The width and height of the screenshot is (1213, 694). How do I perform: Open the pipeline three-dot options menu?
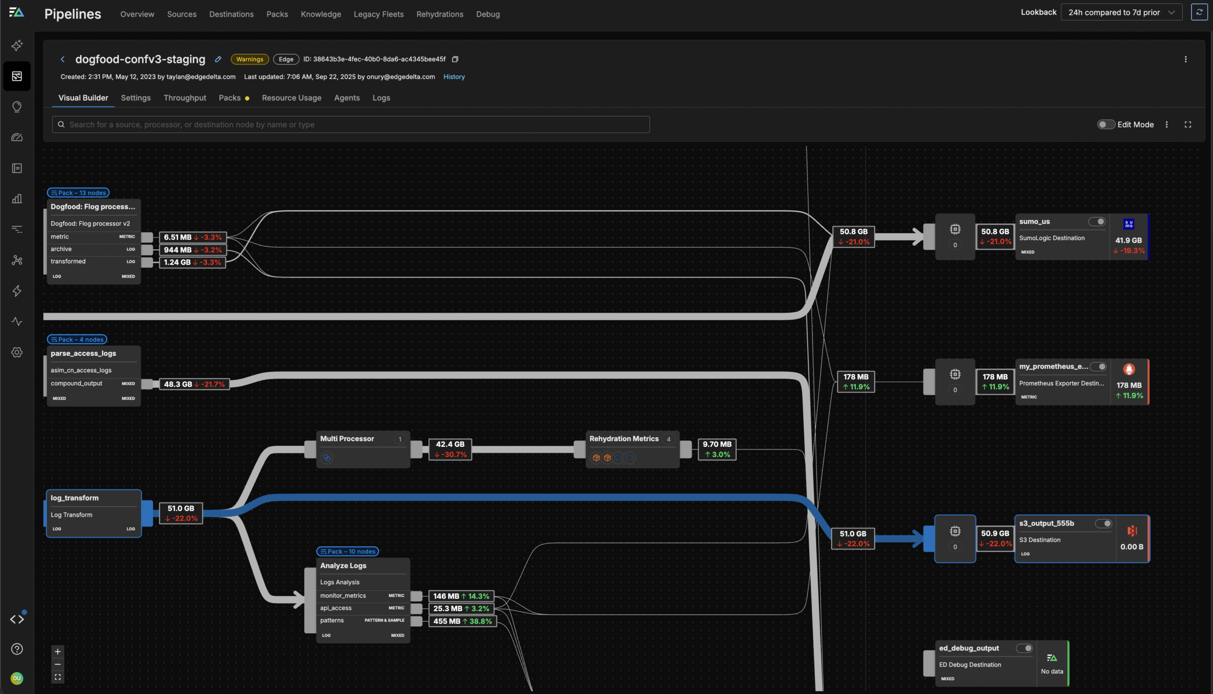click(x=1186, y=59)
